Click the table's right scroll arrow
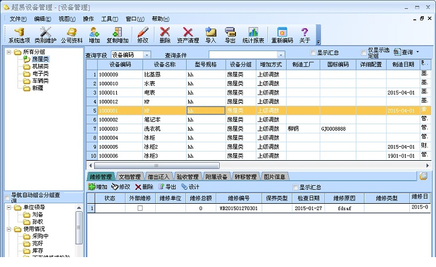This screenshot has height=267, width=436. [x=427, y=165]
